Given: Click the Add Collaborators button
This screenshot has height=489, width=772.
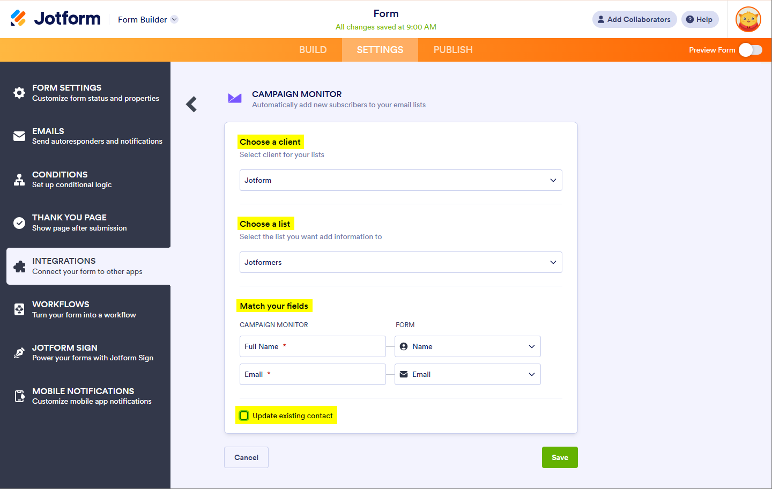Looking at the screenshot, I should [x=634, y=19].
